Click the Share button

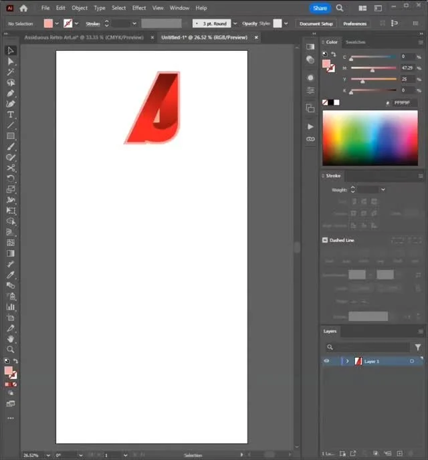pos(320,8)
